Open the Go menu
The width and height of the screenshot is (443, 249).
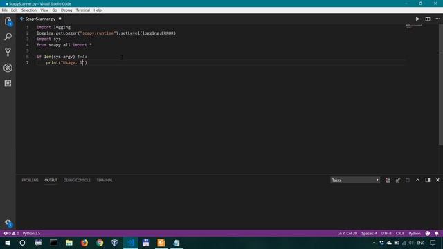(x=55, y=10)
